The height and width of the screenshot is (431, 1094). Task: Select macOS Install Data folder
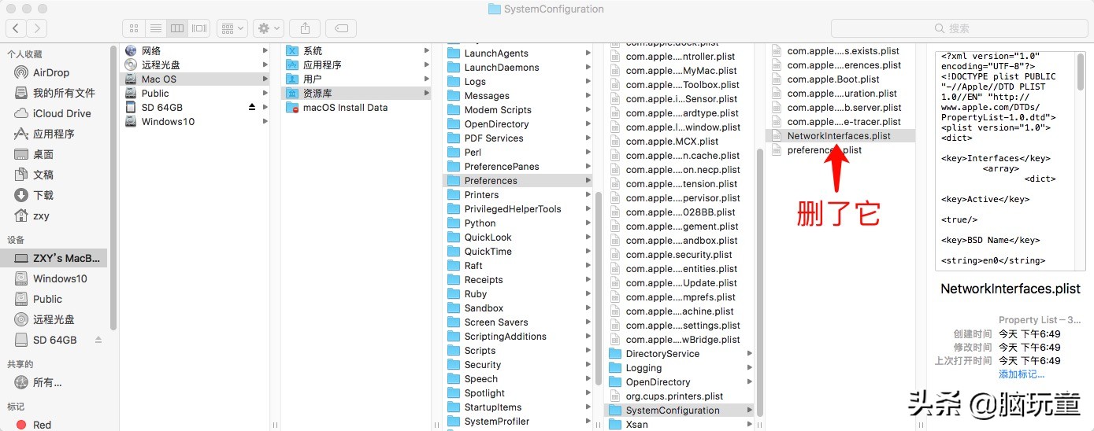(356, 107)
